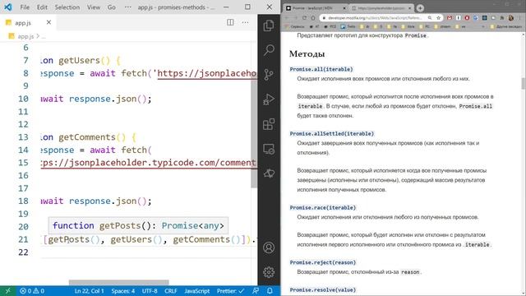Click the remote window status bar icon
Screen dimensions: 526x296
pos(7,291)
